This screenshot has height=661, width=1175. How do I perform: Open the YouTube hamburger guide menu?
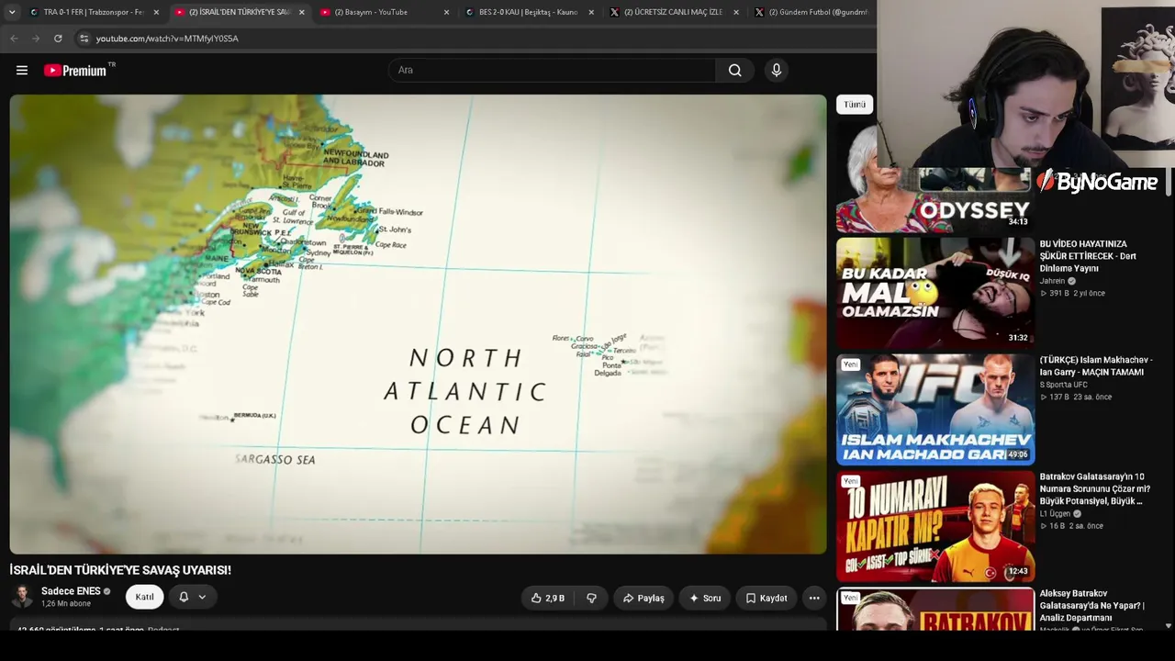pyautogui.click(x=22, y=70)
